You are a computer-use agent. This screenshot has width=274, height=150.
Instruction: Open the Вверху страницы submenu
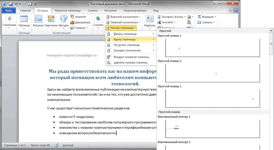[x=131, y=34]
